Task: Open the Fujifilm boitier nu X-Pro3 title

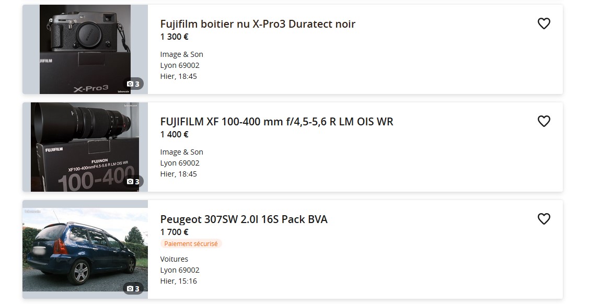Action: coord(258,24)
